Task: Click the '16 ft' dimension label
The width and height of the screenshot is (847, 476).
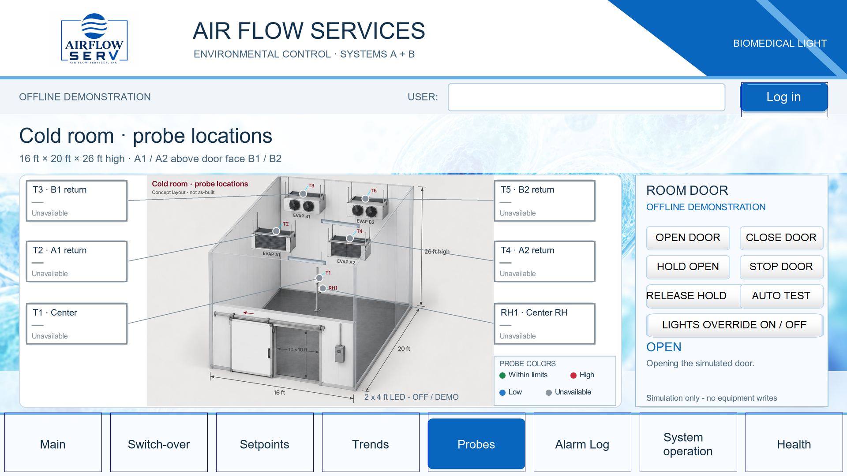Action: [279, 392]
